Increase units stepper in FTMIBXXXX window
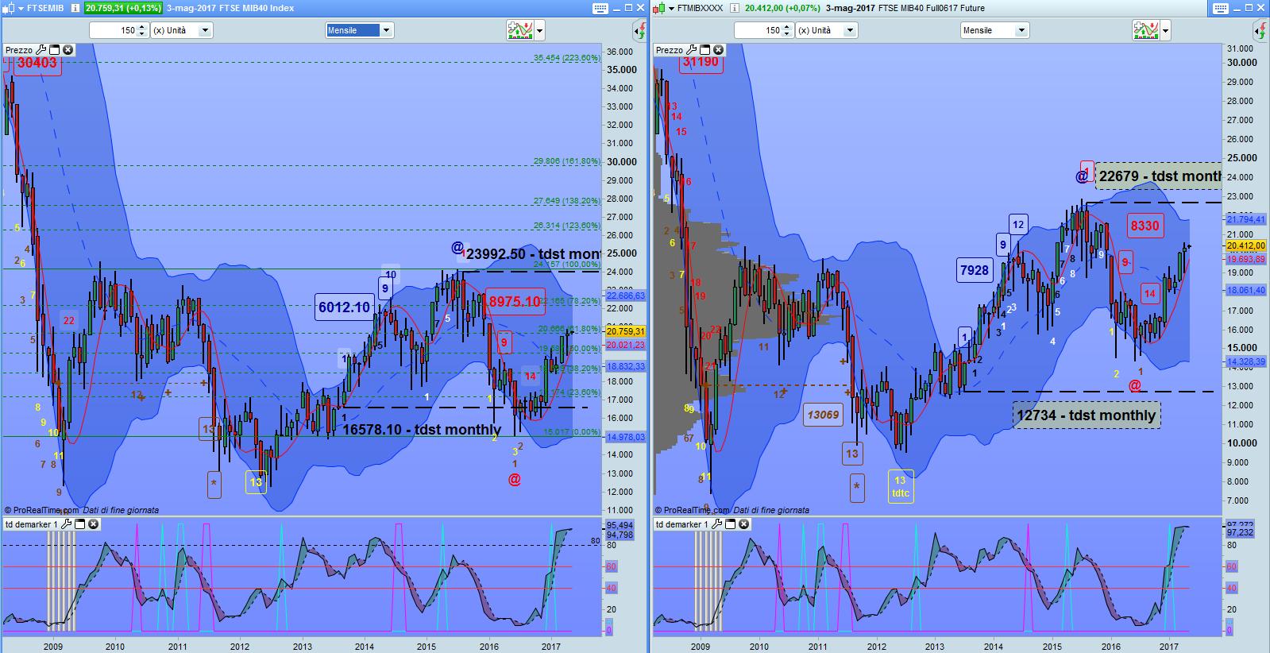 tap(786, 27)
